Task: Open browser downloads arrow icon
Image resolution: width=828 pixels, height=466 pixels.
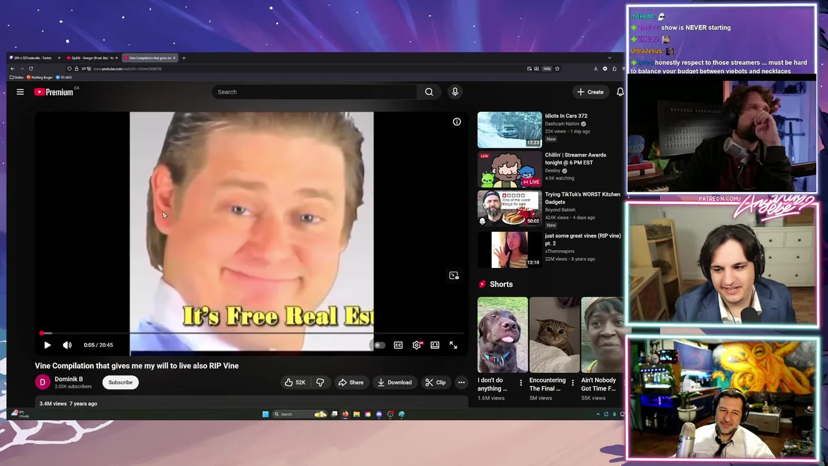Action: point(596,69)
